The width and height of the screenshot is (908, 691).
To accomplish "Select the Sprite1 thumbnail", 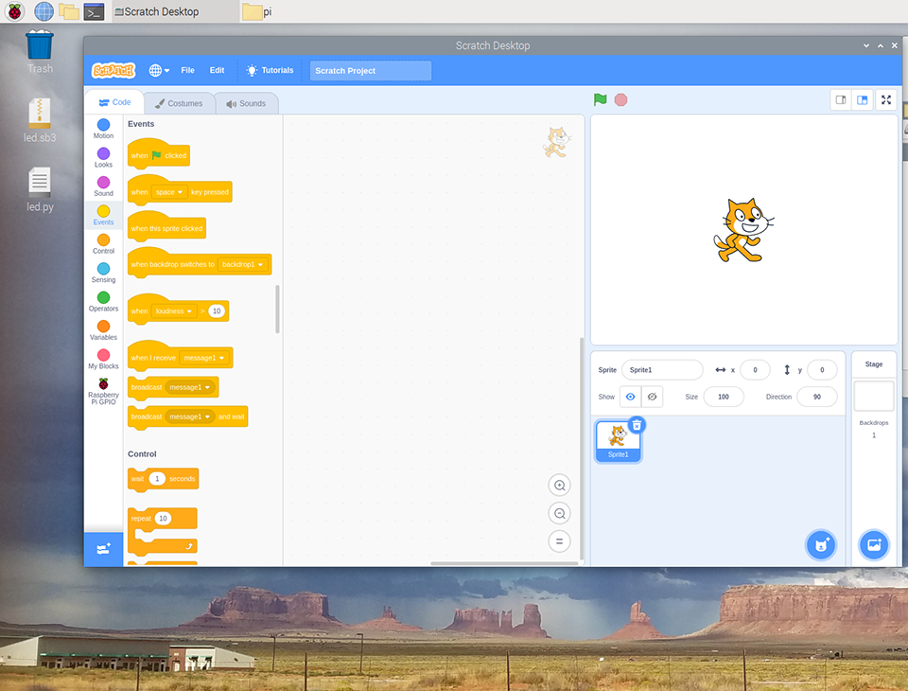I will 618,441.
